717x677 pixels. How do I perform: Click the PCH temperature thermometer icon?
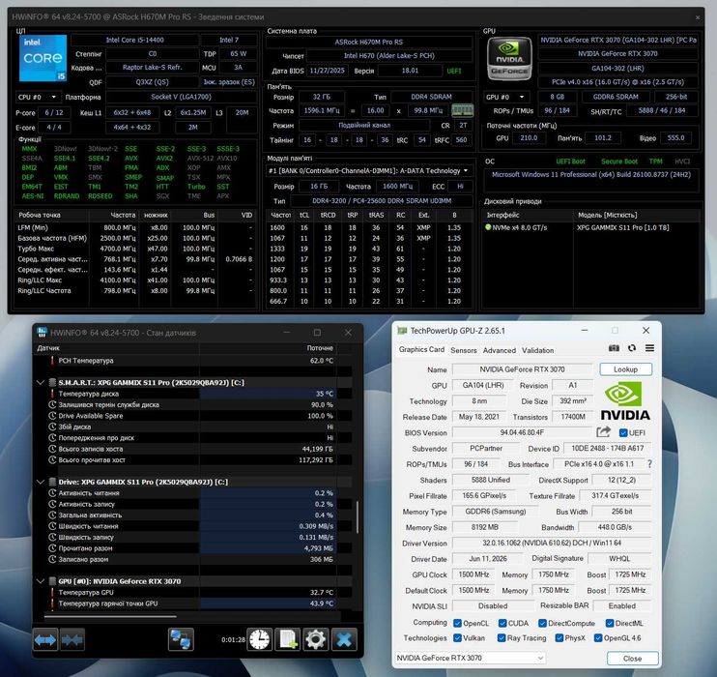52,360
